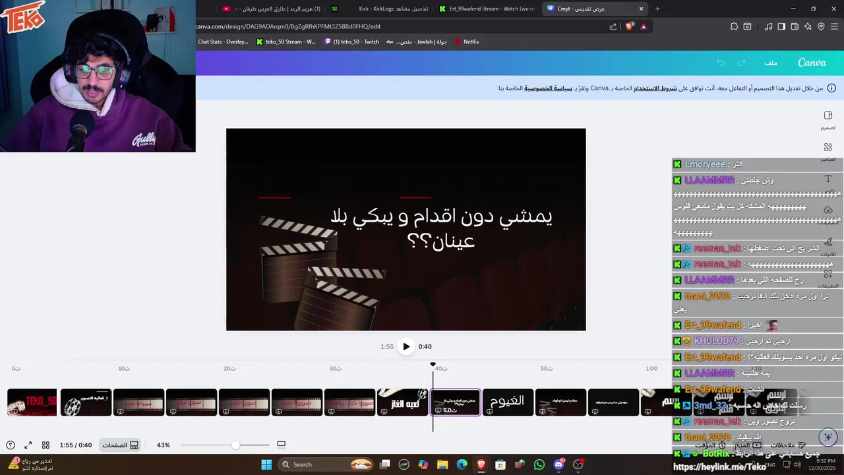Screen dimensions: 844x475
Task: Open the Uploads cloud icon in Canva sidebar
Action: pos(828,210)
